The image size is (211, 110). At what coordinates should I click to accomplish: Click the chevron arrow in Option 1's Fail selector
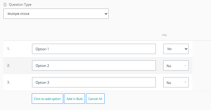pos(186,49)
